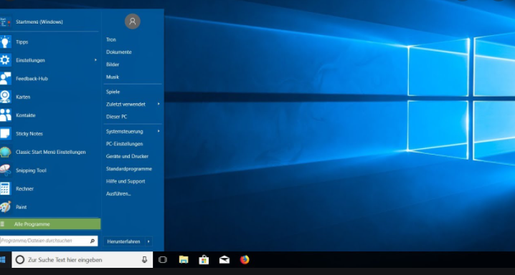Click the Programme/Dateien durchsuchen search field
515x275 pixels.
pos(49,241)
